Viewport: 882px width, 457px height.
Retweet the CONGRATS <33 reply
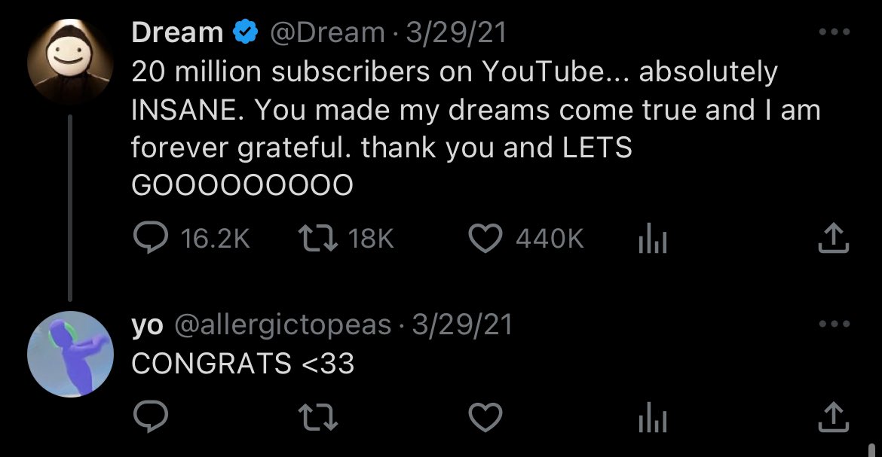pyautogui.click(x=317, y=418)
